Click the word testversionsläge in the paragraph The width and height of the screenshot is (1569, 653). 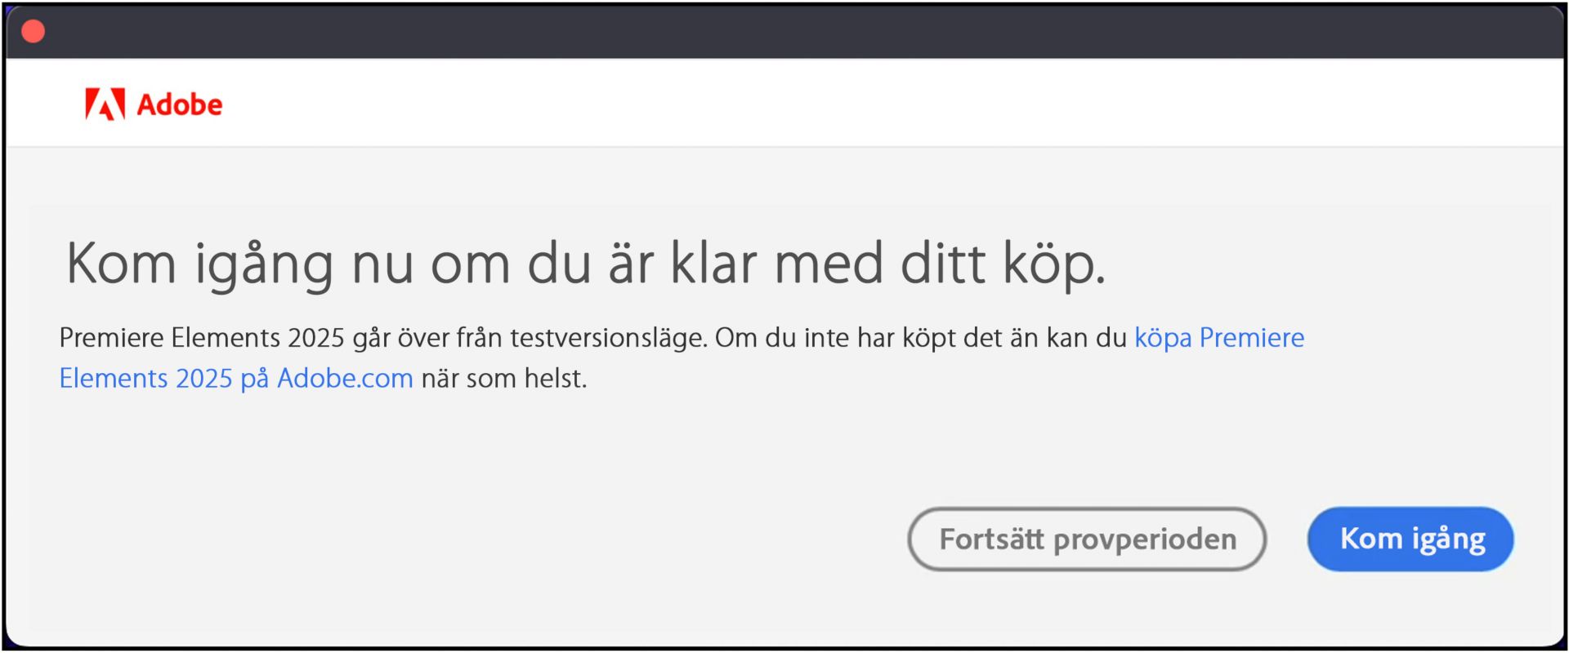point(609,338)
